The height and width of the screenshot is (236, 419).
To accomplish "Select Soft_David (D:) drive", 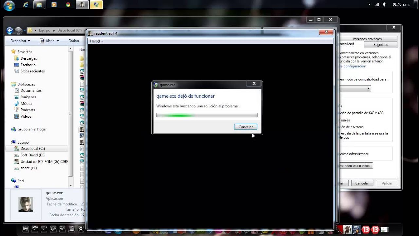I will [x=32, y=155].
